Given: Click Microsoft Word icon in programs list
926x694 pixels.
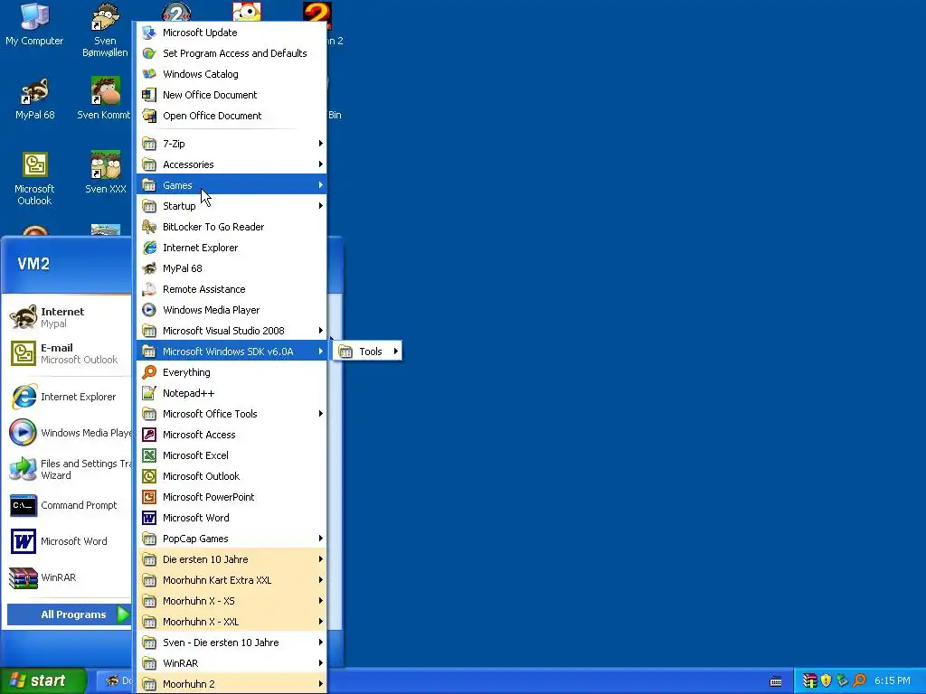Looking at the screenshot, I should click(149, 518).
